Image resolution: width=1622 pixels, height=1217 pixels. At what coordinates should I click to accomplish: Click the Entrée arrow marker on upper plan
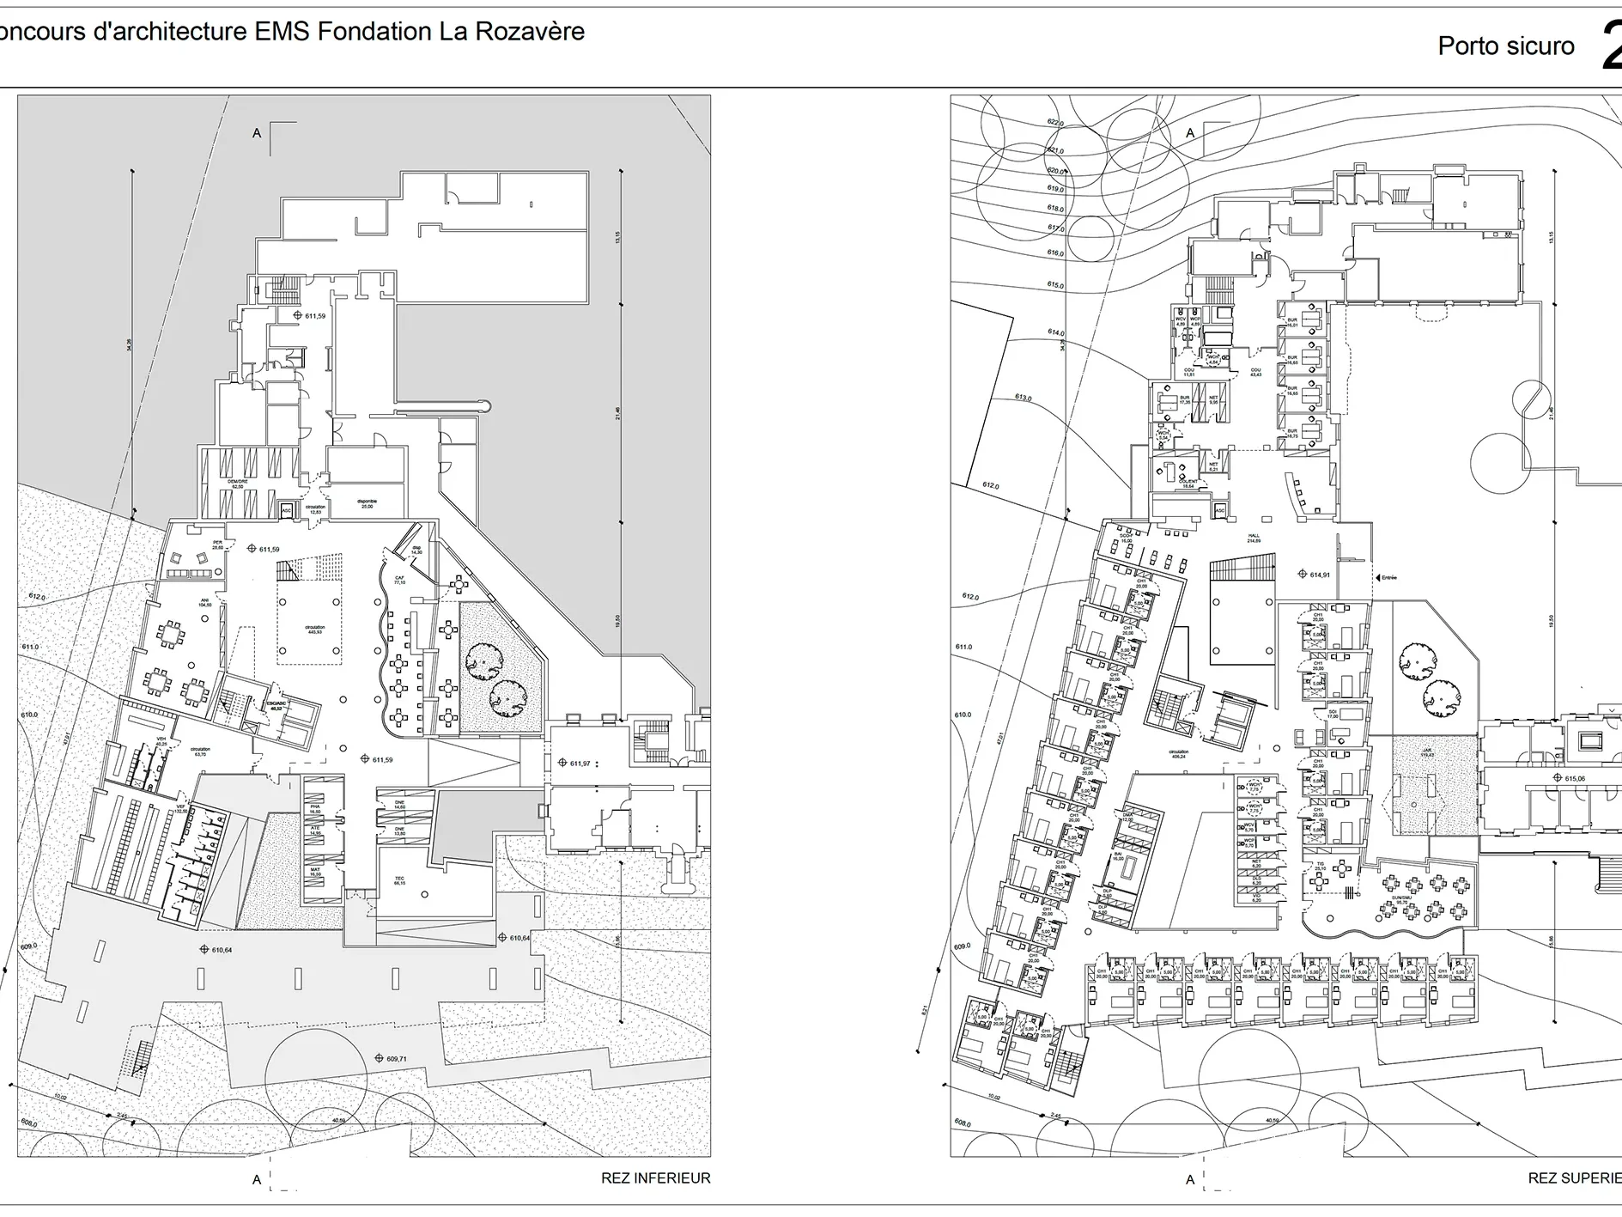click(1377, 578)
